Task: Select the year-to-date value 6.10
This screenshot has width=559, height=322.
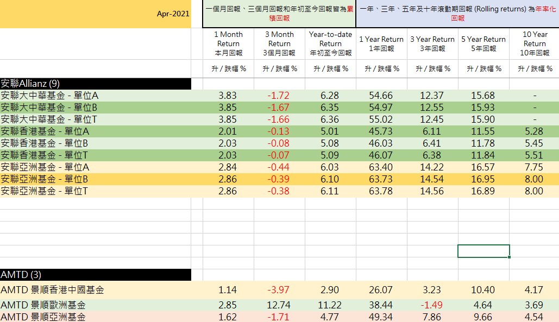Action: (330, 179)
